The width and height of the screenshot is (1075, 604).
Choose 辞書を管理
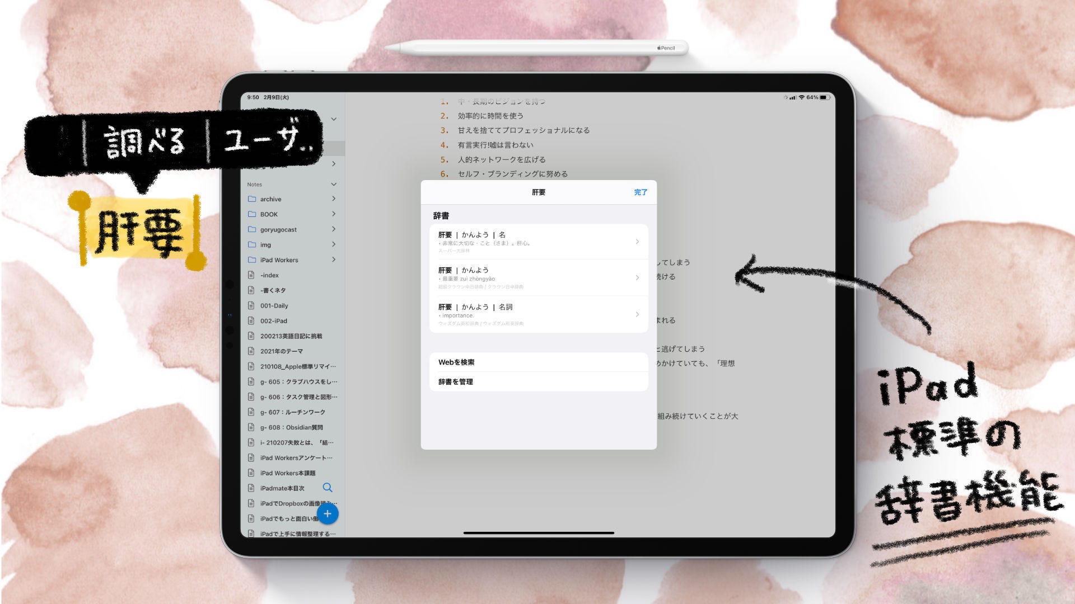click(x=539, y=381)
